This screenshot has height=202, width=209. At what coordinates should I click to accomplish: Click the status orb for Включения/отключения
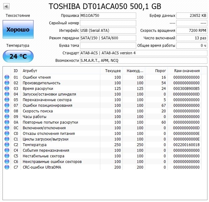click(7, 128)
